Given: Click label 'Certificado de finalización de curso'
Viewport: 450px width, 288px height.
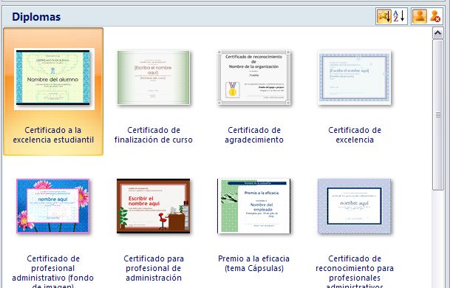Looking at the screenshot, I should point(154,135).
